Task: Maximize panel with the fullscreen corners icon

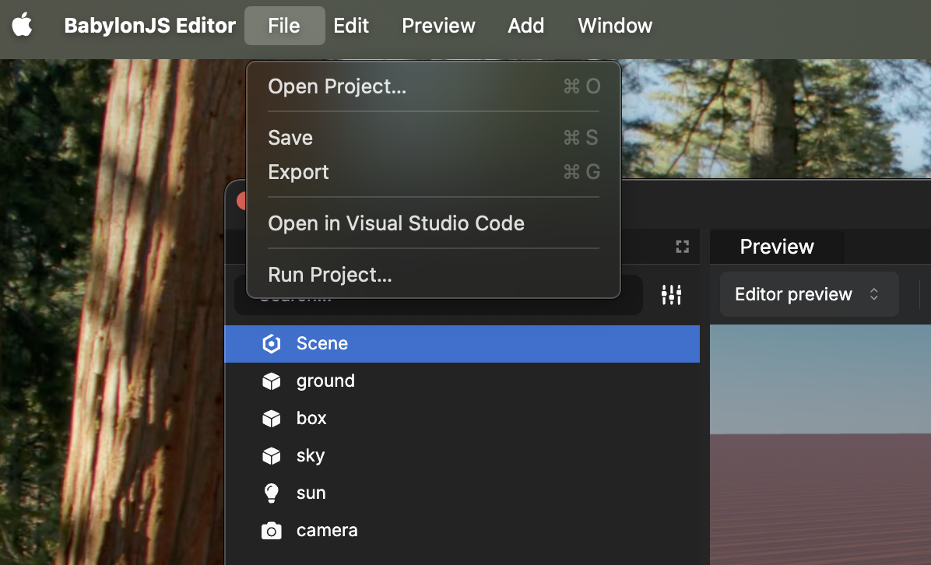Action: click(x=682, y=247)
